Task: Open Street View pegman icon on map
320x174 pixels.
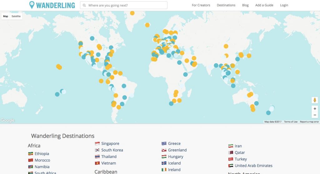Action: click(315, 100)
